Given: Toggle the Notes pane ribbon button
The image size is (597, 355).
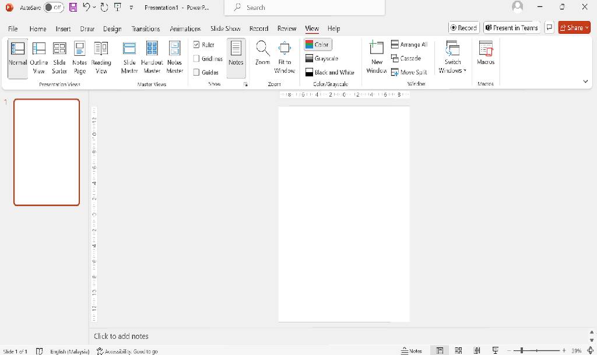Looking at the screenshot, I should [x=236, y=58].
